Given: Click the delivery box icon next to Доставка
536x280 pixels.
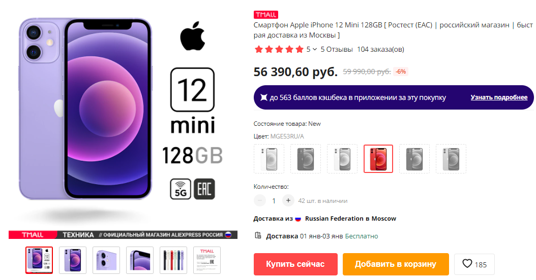Looking at the screenshot, I should click(258, 235).
